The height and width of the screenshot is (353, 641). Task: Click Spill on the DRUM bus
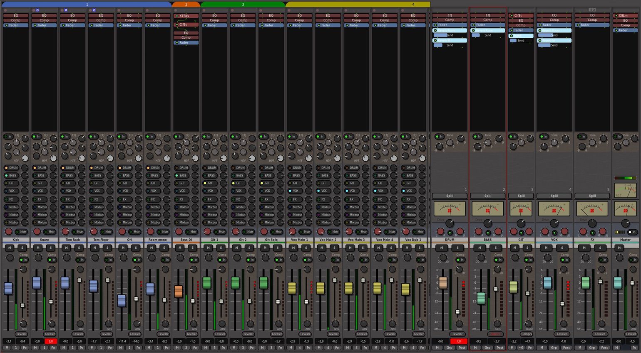[x=450, y=196]
